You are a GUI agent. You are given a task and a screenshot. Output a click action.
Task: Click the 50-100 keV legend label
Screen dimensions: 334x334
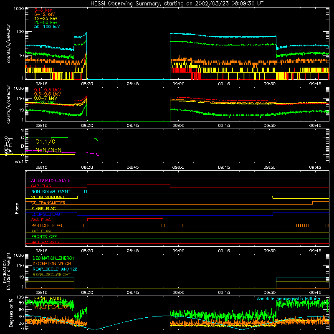(x=47, y=27)
